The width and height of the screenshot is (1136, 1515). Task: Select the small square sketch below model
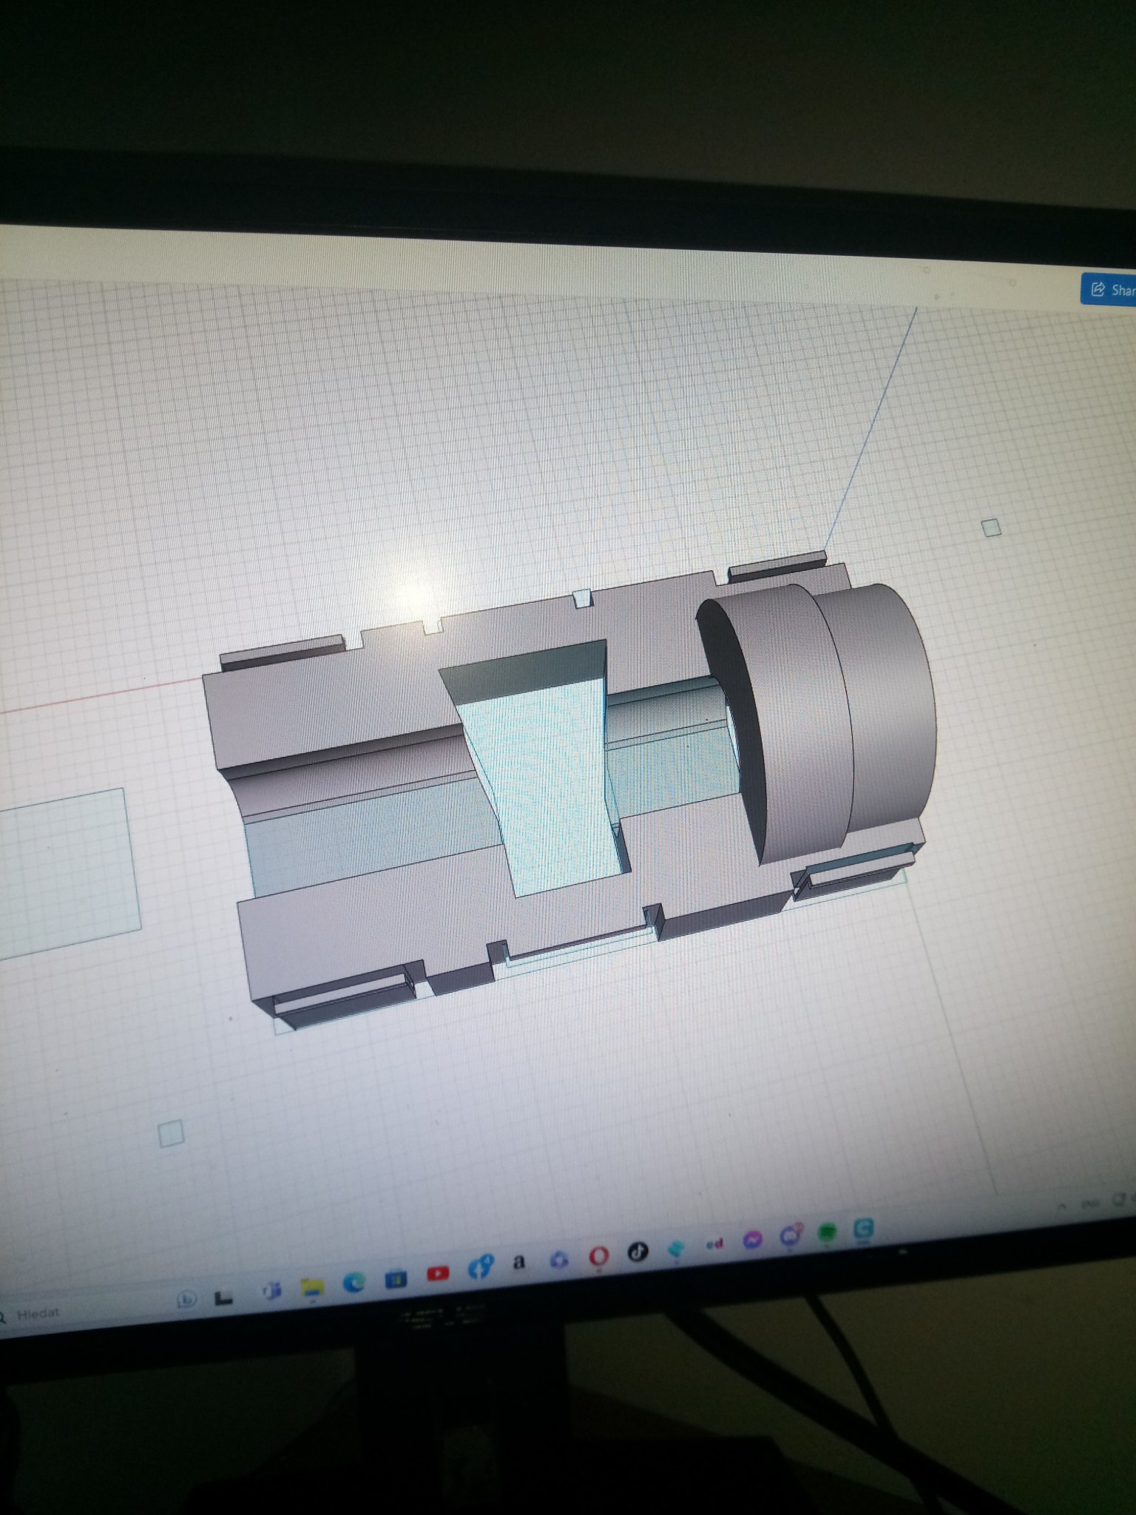[171, 1133]
